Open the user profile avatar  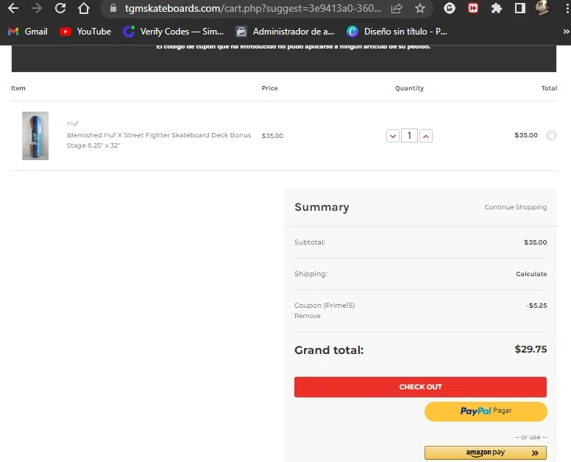tap(542, 8)
